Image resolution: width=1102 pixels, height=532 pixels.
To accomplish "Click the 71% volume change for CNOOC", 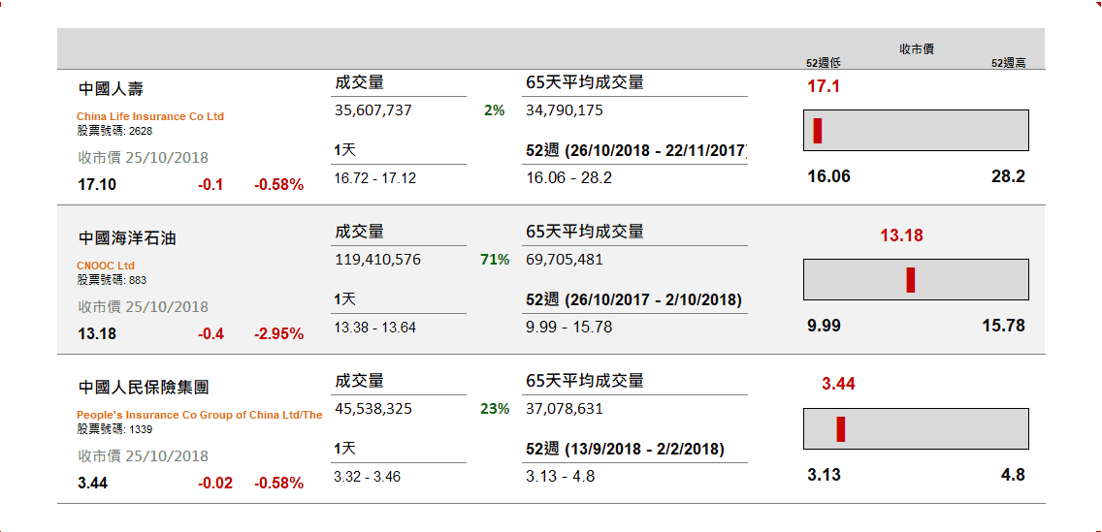I will coord(495,260).
